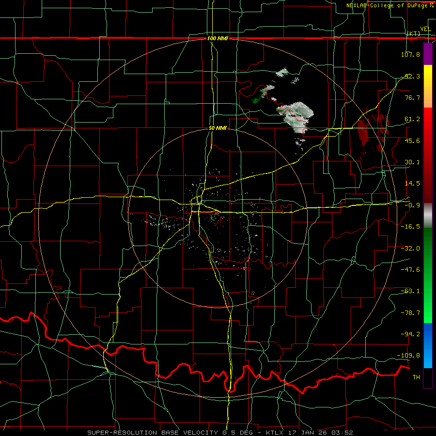Click the -94.2 legend value

click(x=410, y=334)
